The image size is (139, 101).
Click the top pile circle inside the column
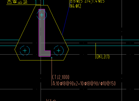(x=42, y=15)
